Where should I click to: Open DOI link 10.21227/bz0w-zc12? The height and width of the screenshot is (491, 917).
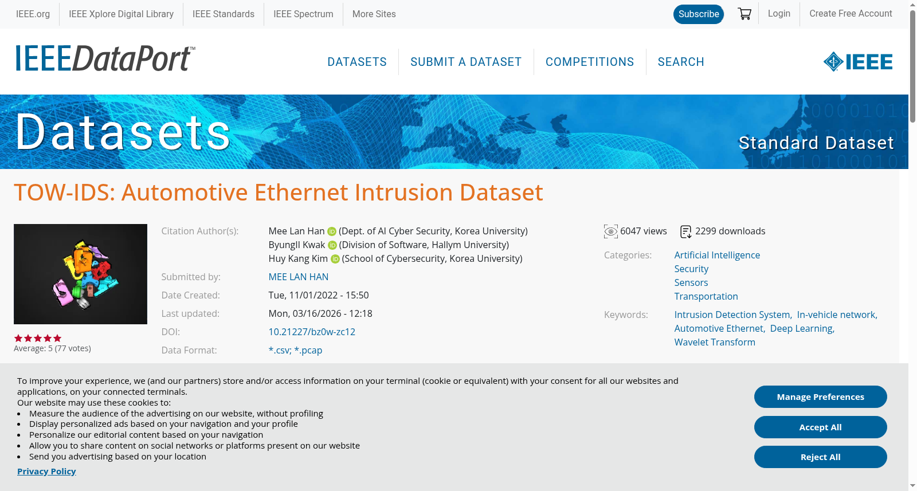[x=312, y=332]
